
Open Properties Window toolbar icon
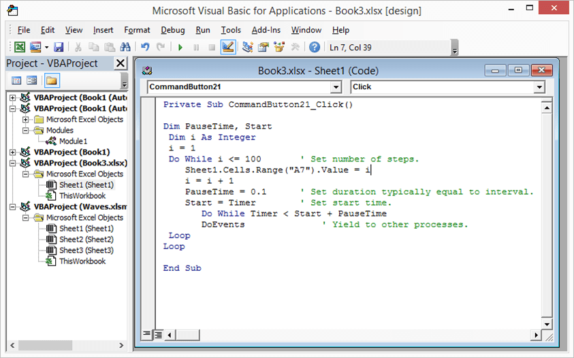(264, 47)
